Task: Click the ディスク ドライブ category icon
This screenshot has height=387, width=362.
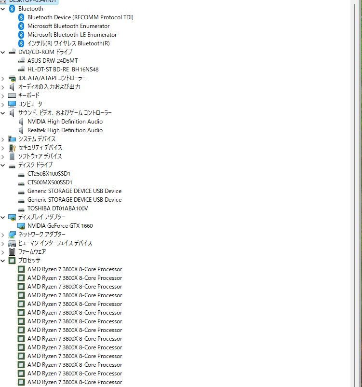Action: click(12, 166)
